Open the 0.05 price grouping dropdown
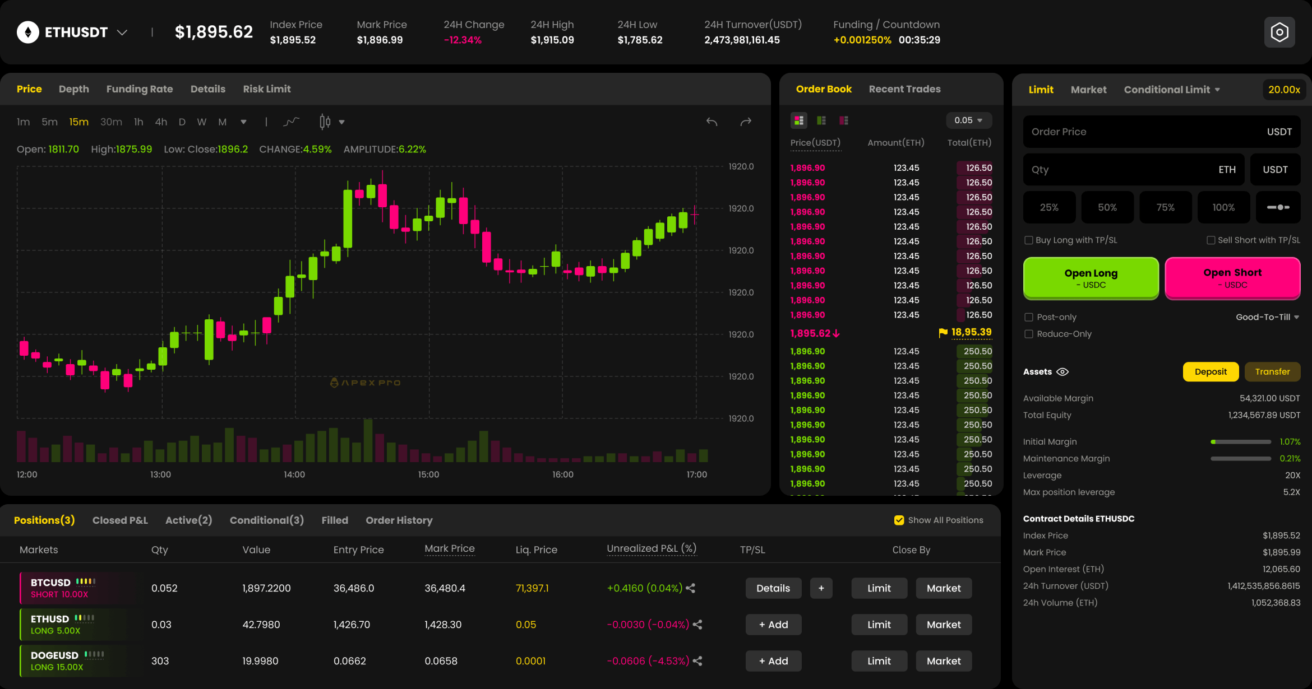The width and height of the screenshot is (1312, 689). (968, 120)
